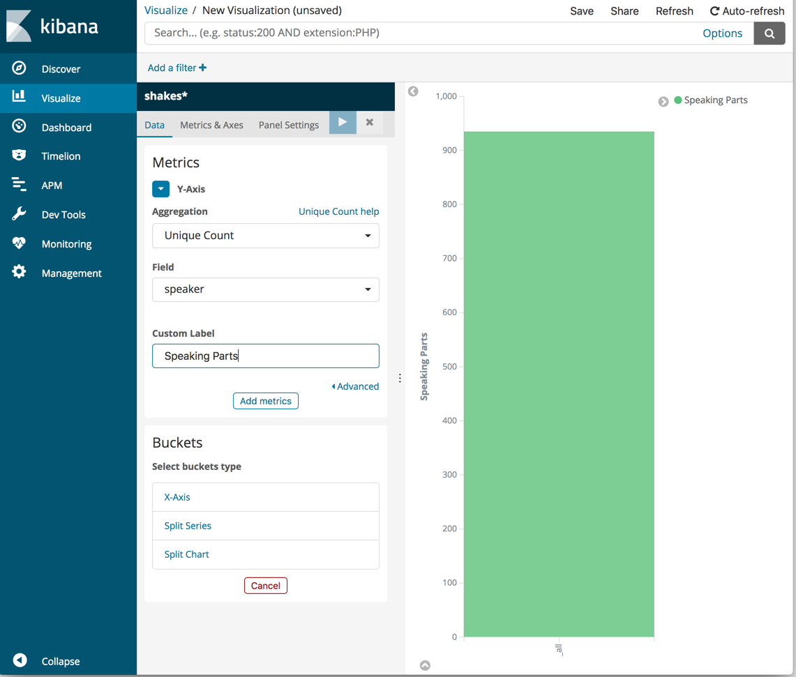Apply visualization changes with the play button
This screenshot has width=796, height=677.
click(x=342, y=122)
